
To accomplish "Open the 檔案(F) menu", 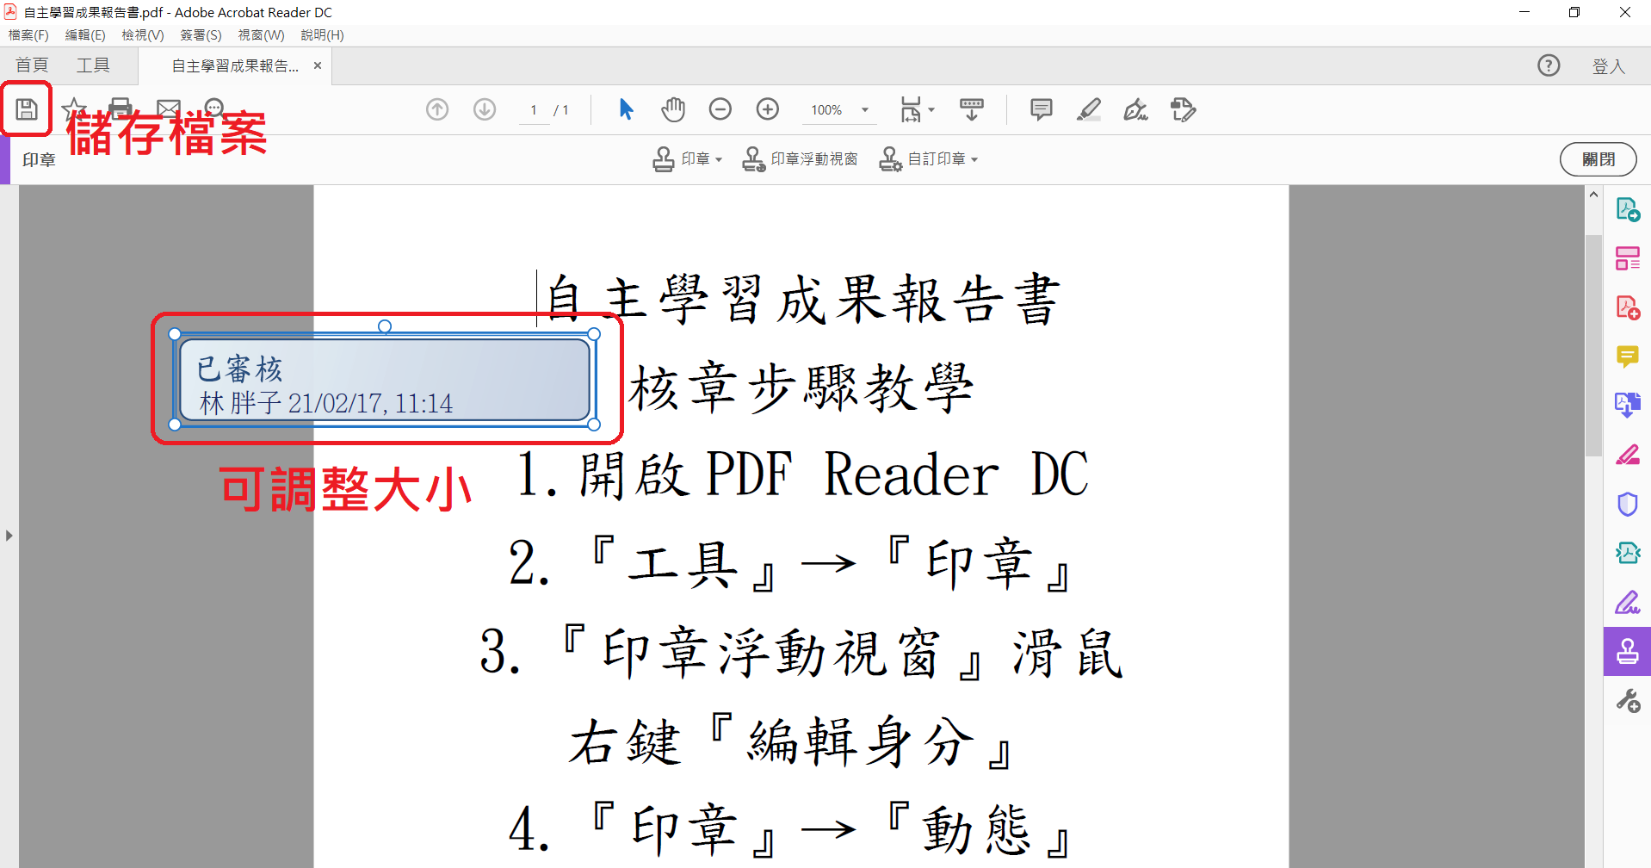I will pos(28,35).
